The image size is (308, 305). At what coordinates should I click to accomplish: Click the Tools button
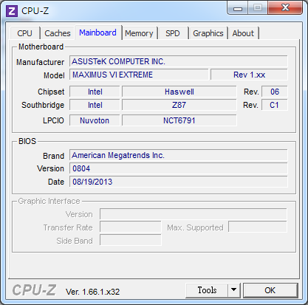(x=207, y=290)
